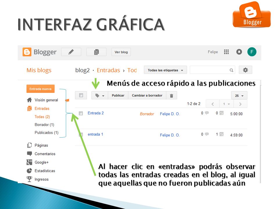Screen dimensions: 279x209
Task: Click the Blogger logo in the header
Action: coord(39,52)
